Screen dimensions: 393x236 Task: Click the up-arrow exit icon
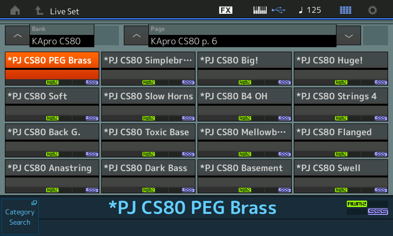[39, 10]
